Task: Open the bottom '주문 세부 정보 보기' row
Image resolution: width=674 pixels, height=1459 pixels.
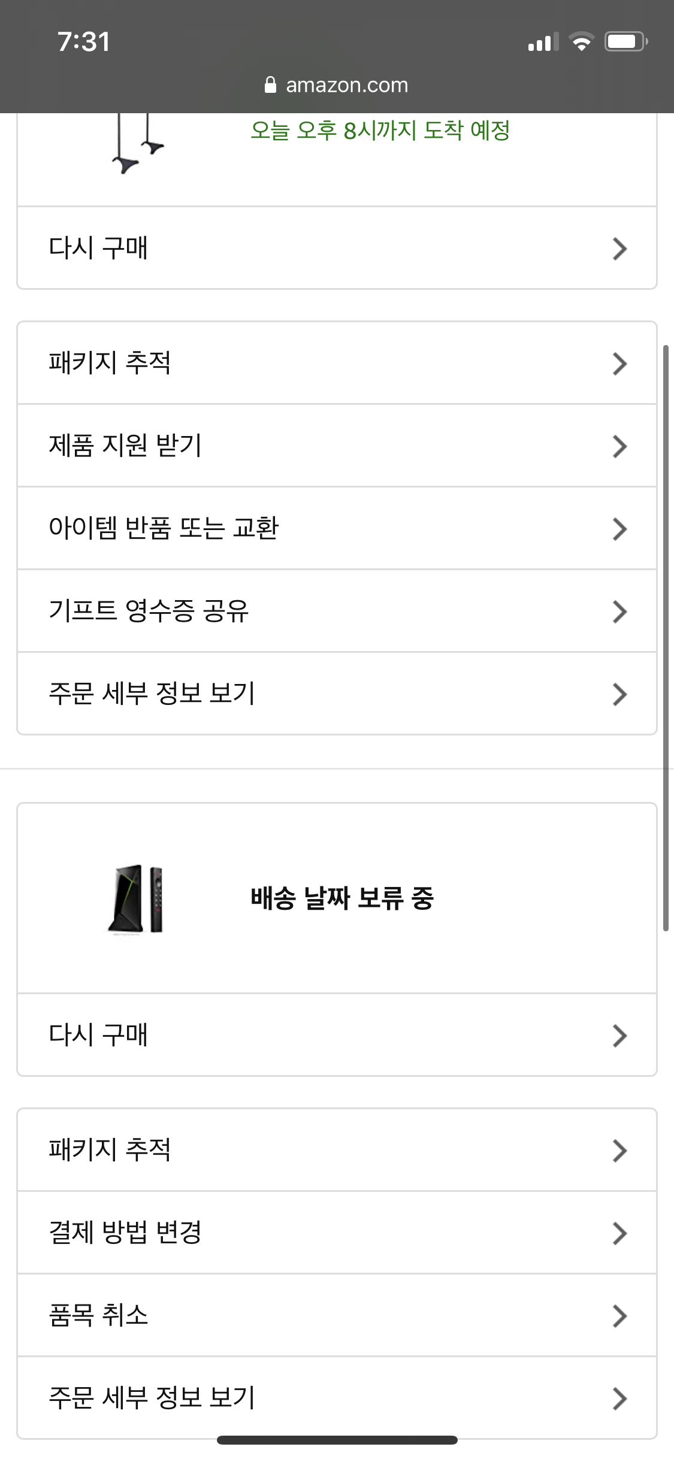Action: click(337, 1398)
